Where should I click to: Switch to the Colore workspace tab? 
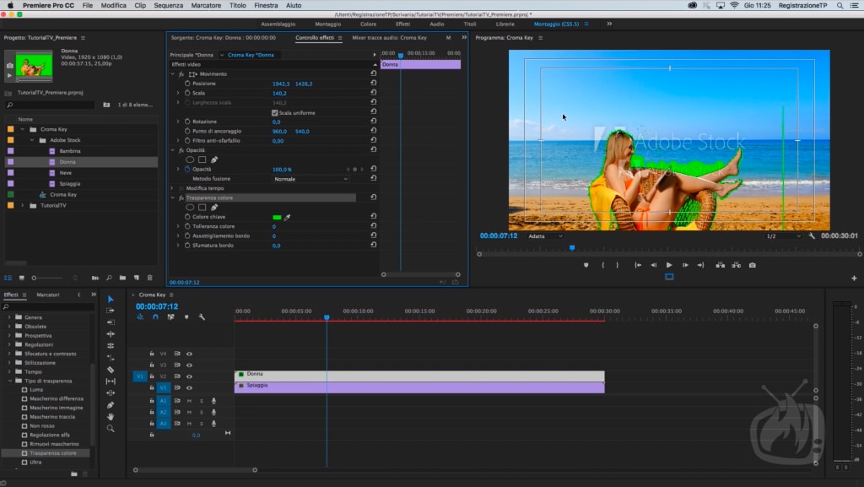click(368, 24)
